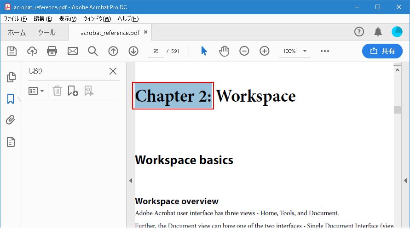Click the highlighted "Chapter 2:" text
Screen dimensions: 410x230
pos(173,96)
